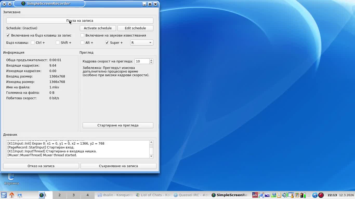Click the US keyboard layout flag

255,195
